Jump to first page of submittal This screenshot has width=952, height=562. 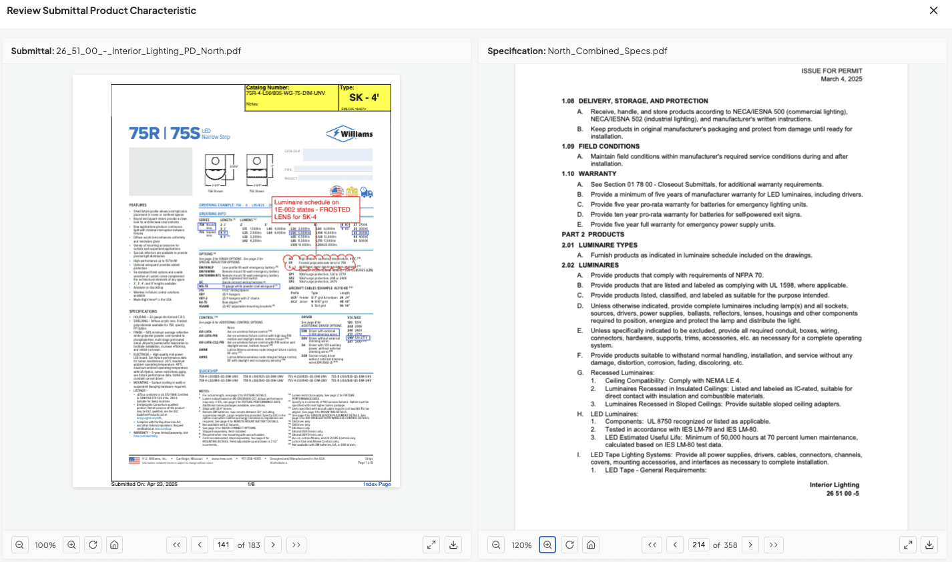pyautogui.click(x=176, y=545)
